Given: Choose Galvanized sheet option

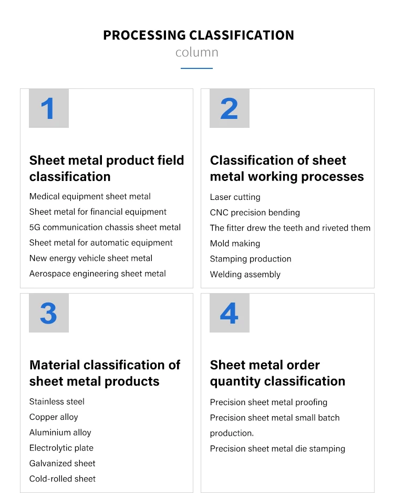Looking at the screenshot, I should click(63, 464).
